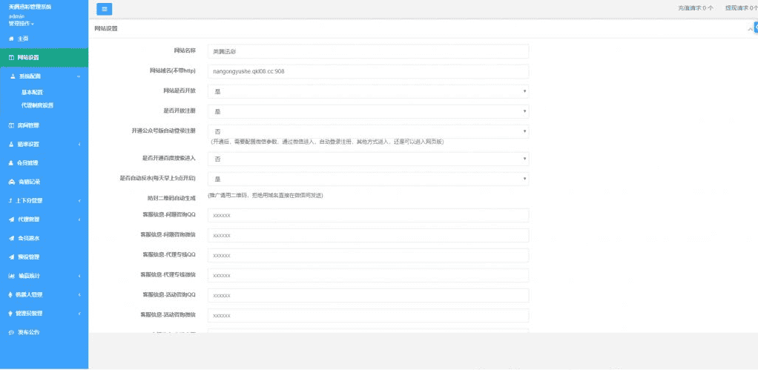Click the speech-bubble icon beside 发布公告
The width and height of the screenshot is (758, 370).
[x=11, y=332]
